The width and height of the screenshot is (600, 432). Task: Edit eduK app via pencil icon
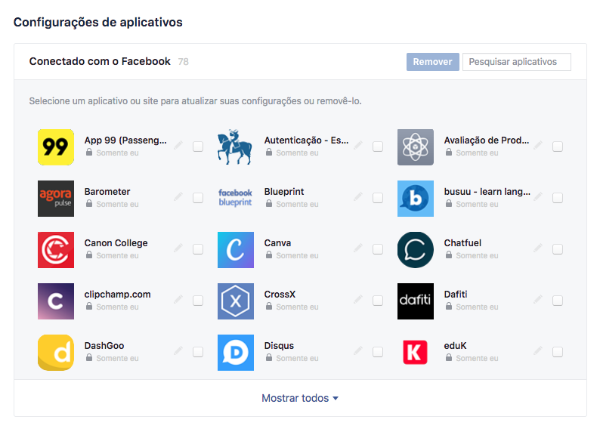pos(538,350)
